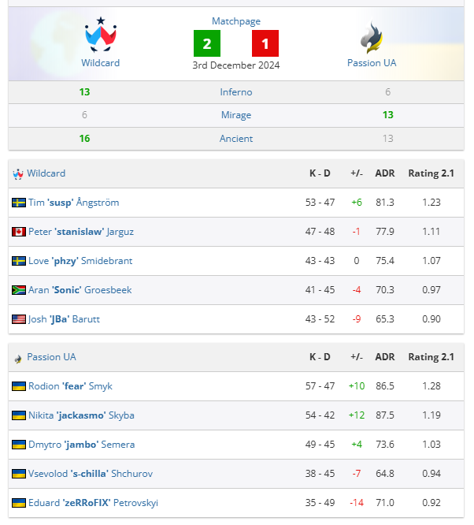Screen dimensions: 474x525
Task: Click the date '3rd December 2024'
Action: coord(236,65)
